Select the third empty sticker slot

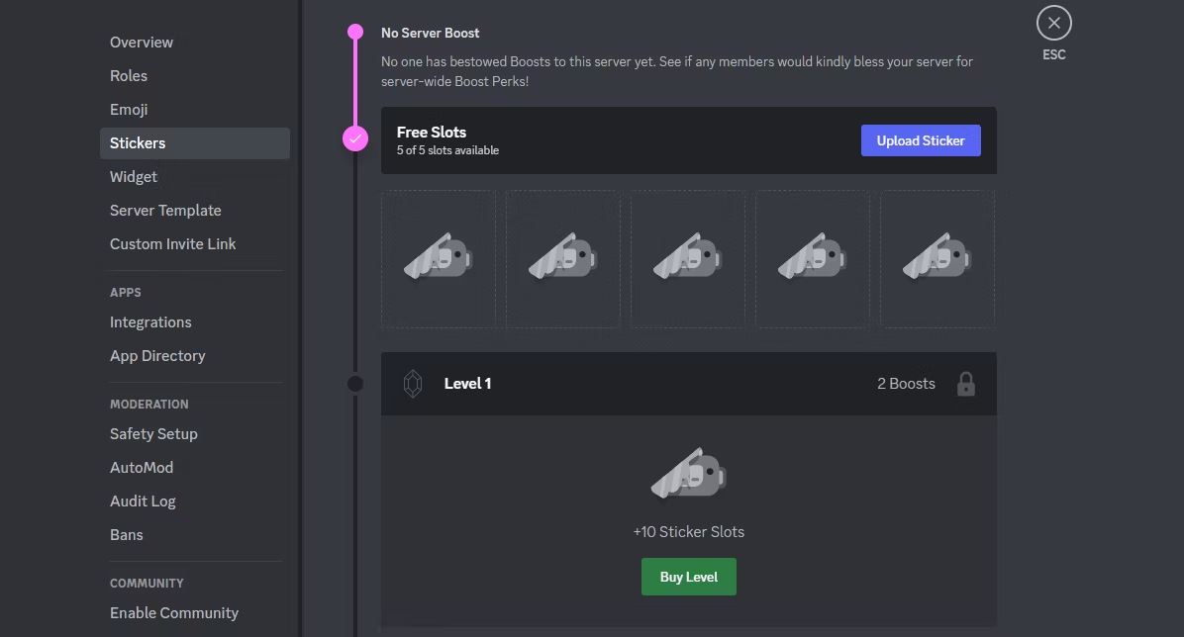click(x=688, y=259)
